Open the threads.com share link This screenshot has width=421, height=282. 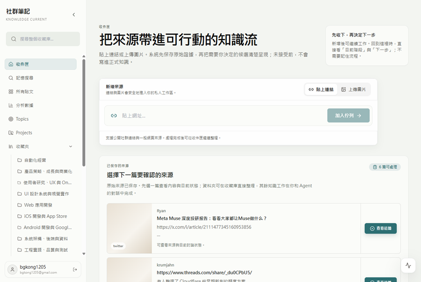[x=204, y=273]
